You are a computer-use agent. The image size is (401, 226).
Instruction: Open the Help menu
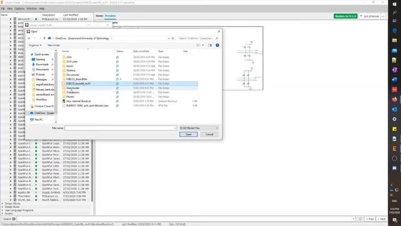coord(42,9)
